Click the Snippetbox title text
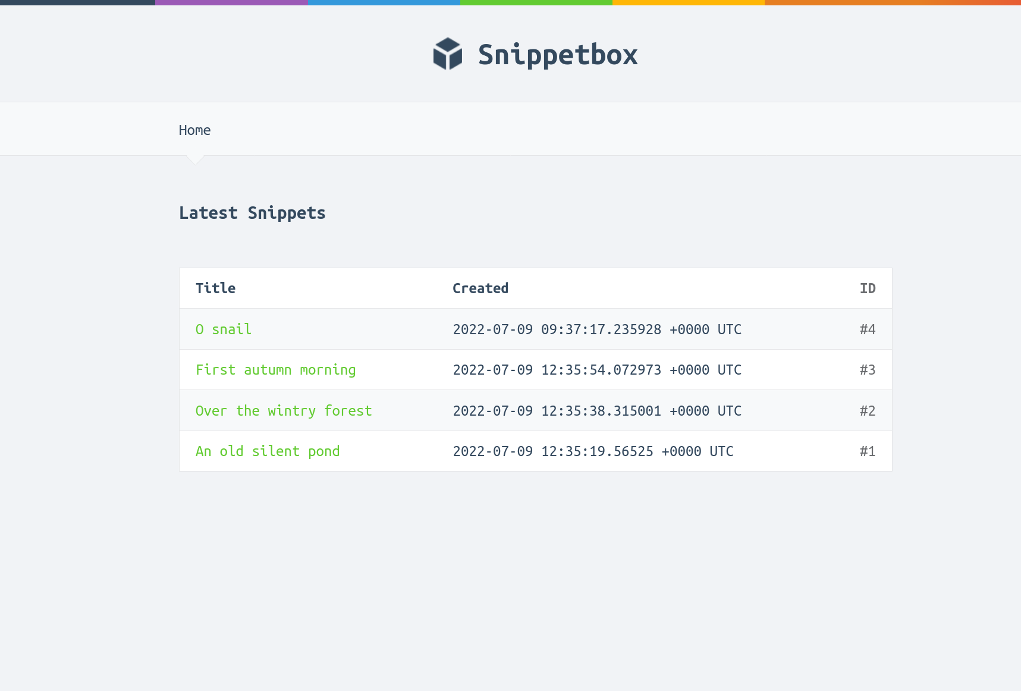This screenshot has width=1021, height=691. (558, 54)
